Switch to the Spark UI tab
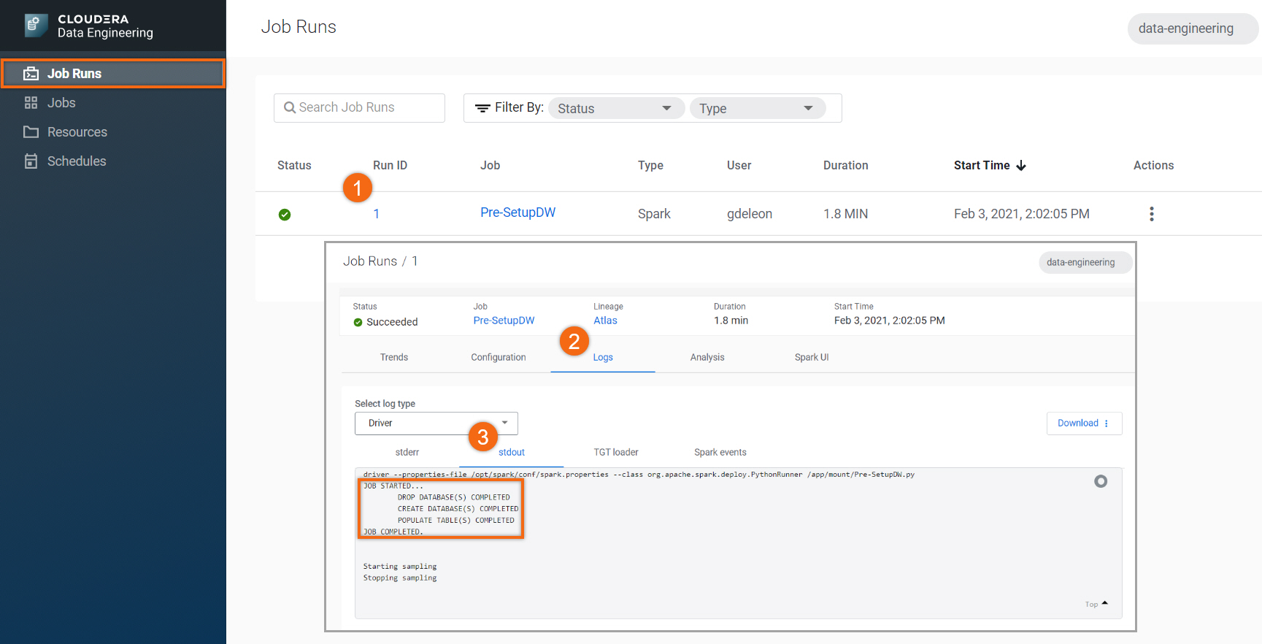Image resolution: width=1262 pixels, height=644 pixels. pos(812,357)
